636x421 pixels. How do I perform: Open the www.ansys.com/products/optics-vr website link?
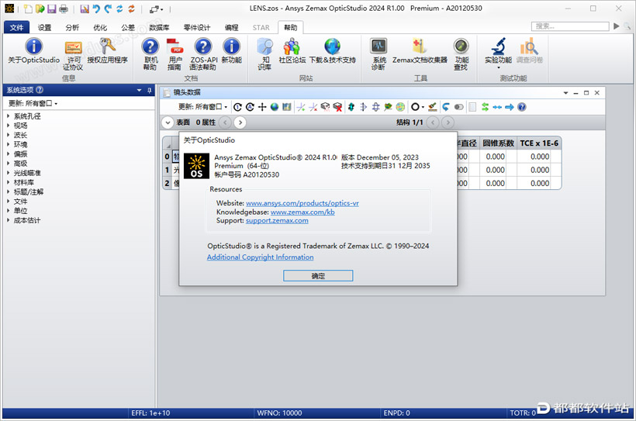tap(302, 203)
